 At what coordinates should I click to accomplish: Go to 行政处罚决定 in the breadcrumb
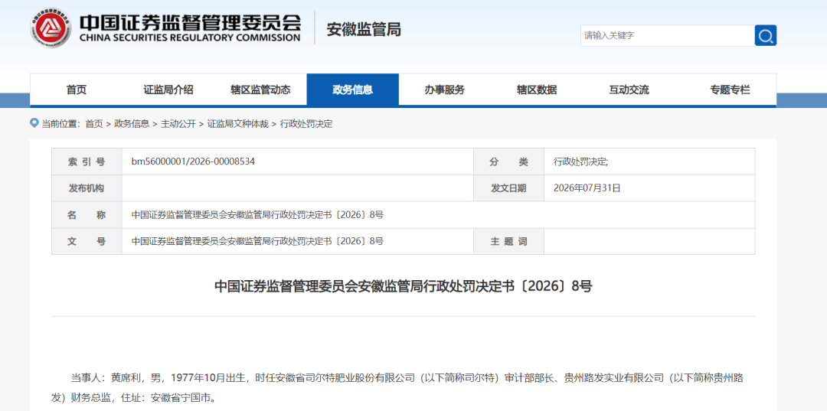pyautogui.click(x=306, y=124)
